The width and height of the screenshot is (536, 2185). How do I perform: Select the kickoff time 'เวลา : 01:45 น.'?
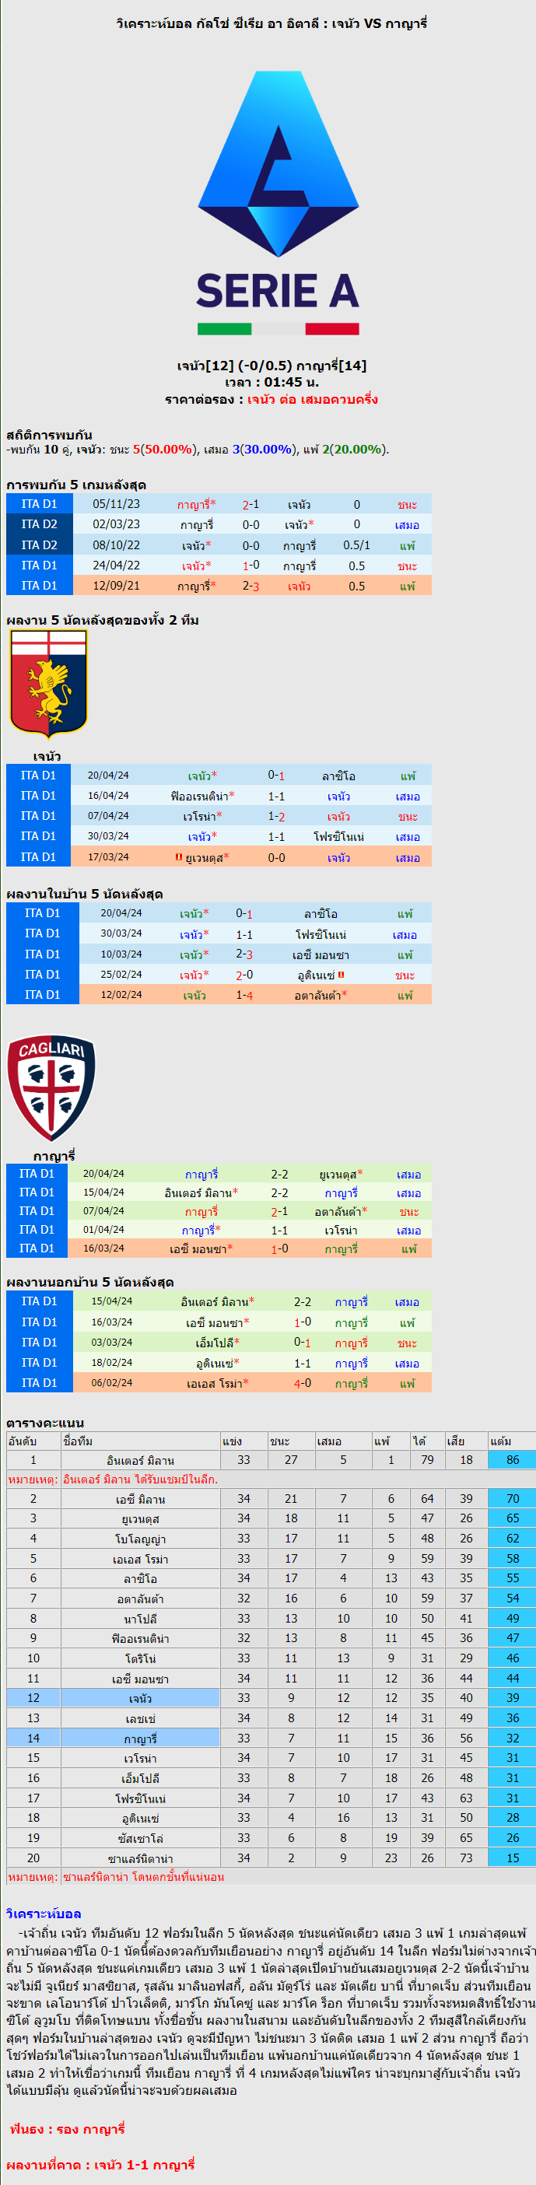pos(272,383)
